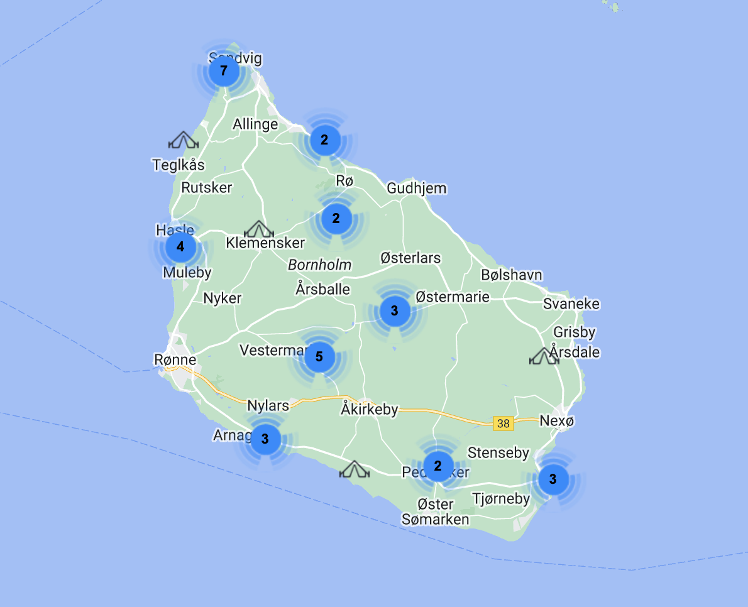Click the Rutsker place label
The width and height of the screenshot is (748, 607).
coord(207,187)
